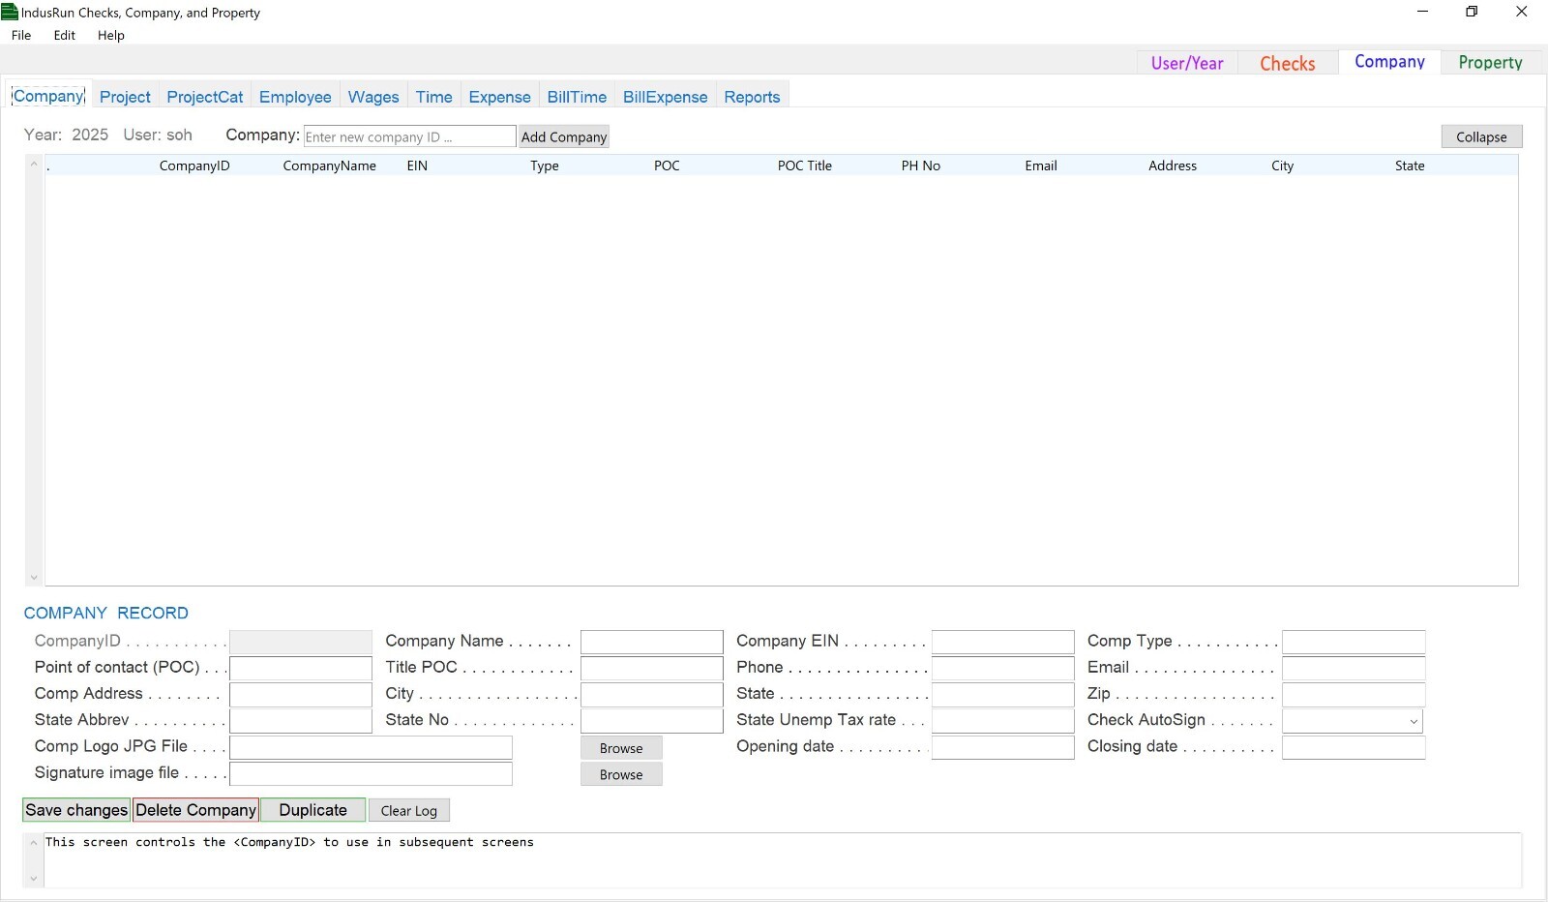Viewport: 1548px width, 902px height.
Task: Focus the Comp Type field
Action: [1354, 642]
